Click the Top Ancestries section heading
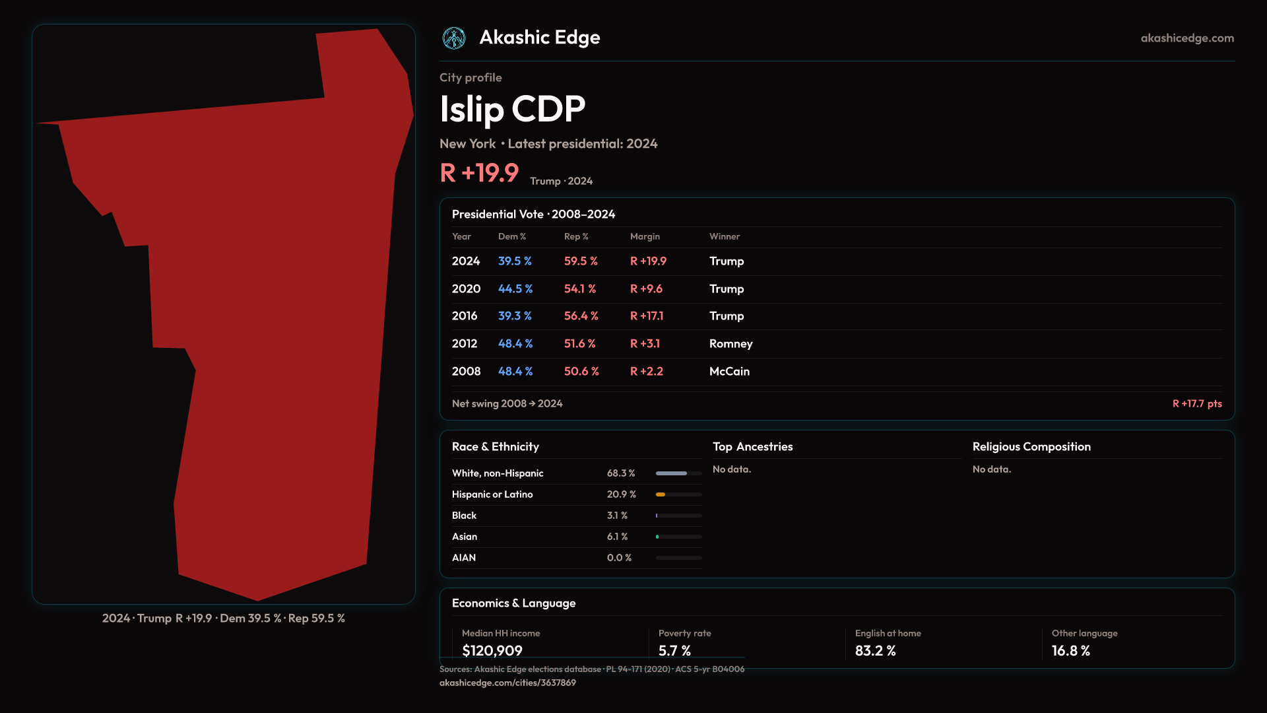1267x713 pixels. (752, 447)
